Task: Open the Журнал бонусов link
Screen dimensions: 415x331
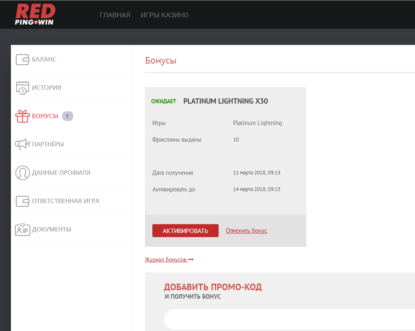Action: pos(166,259)
